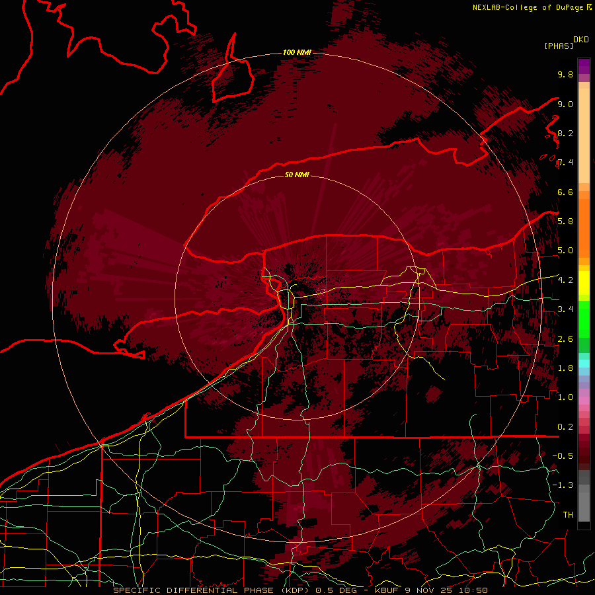Click the DKD label above the color scale
The height and width of the screenshot is (595, 595).
click(581, 40)
